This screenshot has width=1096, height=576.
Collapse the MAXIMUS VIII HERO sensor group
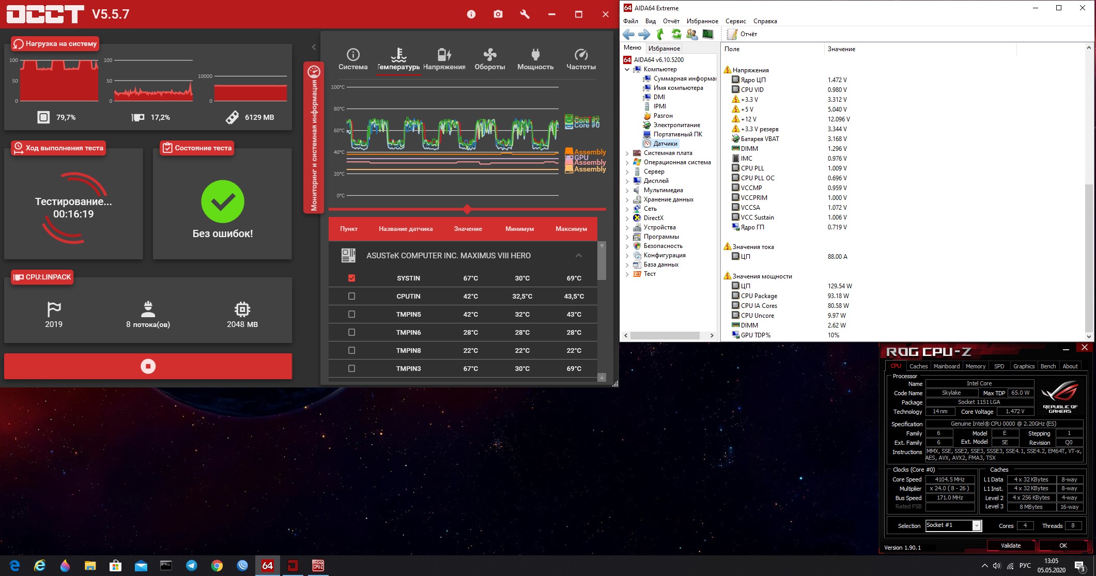(578, 256)
